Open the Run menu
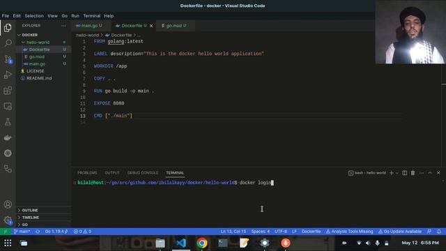 pyautogui.click(x=75, y=16)
